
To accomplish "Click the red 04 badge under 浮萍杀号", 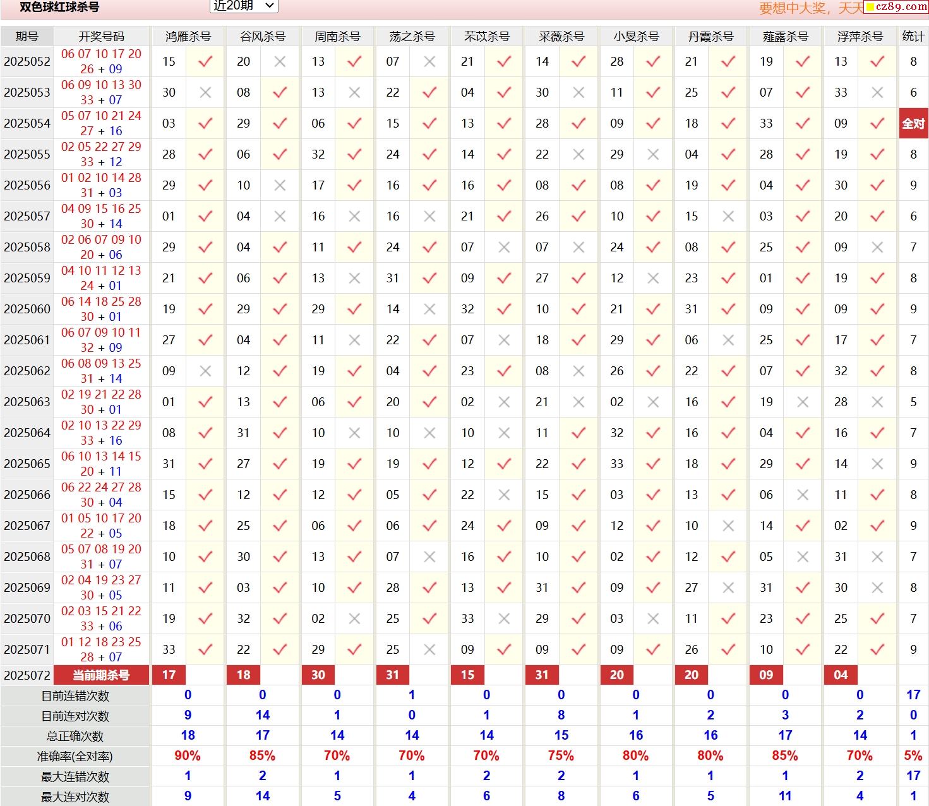I will tap(841, 675).
